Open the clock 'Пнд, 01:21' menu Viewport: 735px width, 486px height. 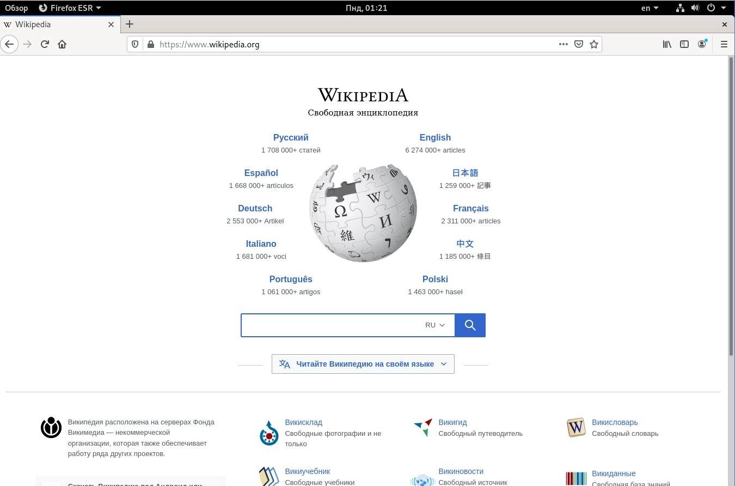[366, 8]
